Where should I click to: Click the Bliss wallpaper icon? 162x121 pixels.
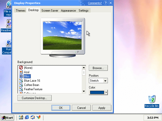(x=21, y=76)
